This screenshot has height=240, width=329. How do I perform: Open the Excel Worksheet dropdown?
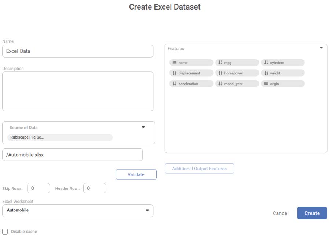[147, 211]
